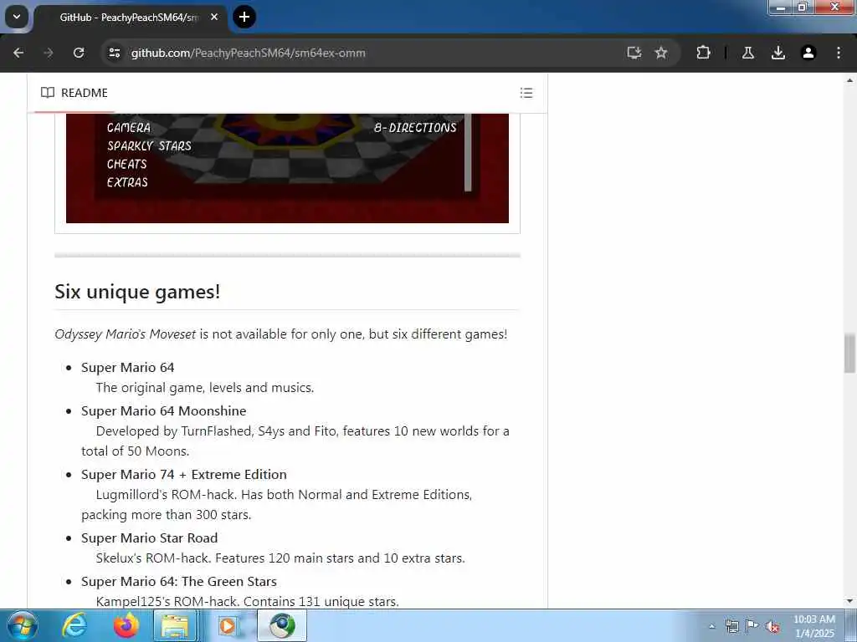Close the GitHub PeachyPeachSM64 tab

pyautogui.click(x=214, y=17)
